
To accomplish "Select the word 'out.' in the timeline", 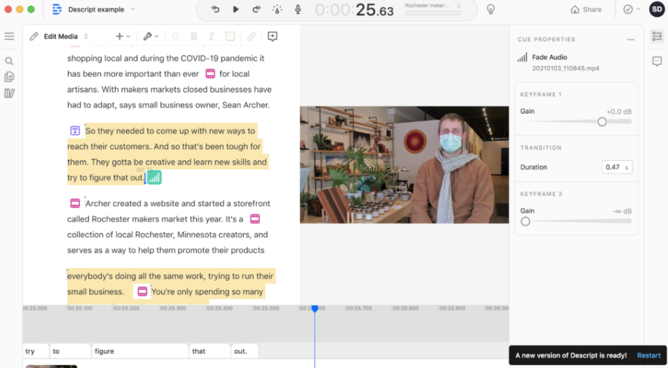I will tap(245, 351).
